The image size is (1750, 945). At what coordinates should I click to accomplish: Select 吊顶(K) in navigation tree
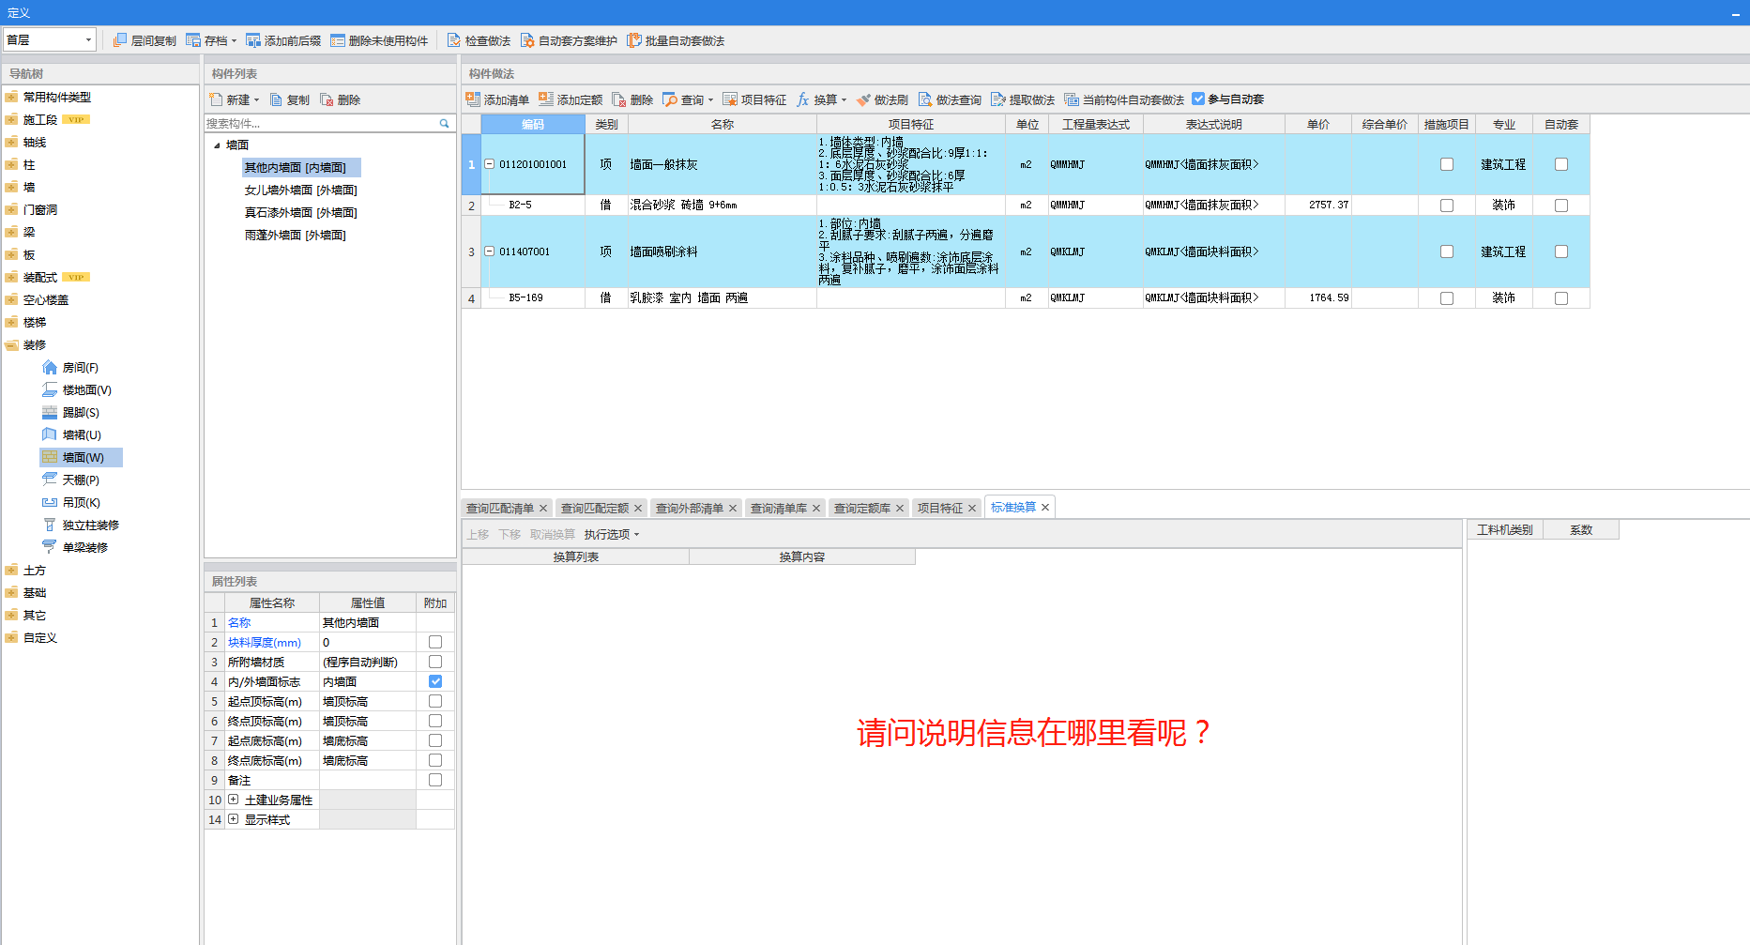(x=71, y=503)
